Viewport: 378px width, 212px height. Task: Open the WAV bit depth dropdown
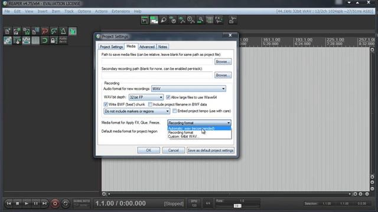146,97
